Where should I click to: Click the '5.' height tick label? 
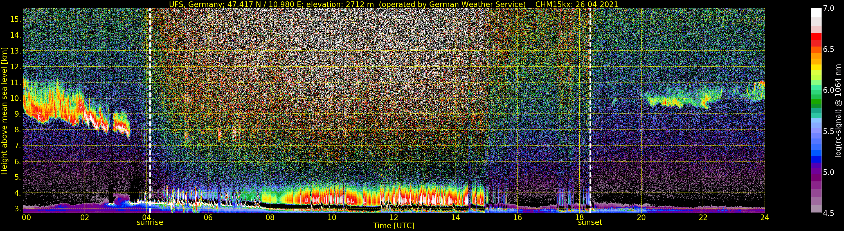17,177
